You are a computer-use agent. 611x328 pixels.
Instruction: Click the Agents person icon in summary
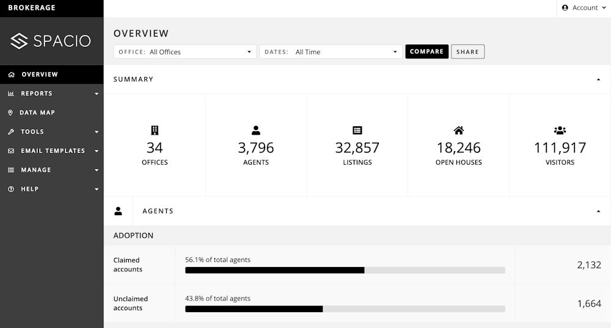256,130
